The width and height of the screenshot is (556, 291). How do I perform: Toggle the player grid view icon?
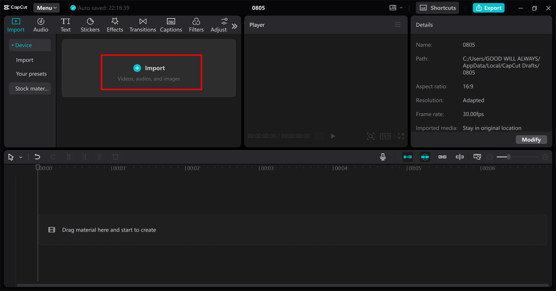point(319,136)
